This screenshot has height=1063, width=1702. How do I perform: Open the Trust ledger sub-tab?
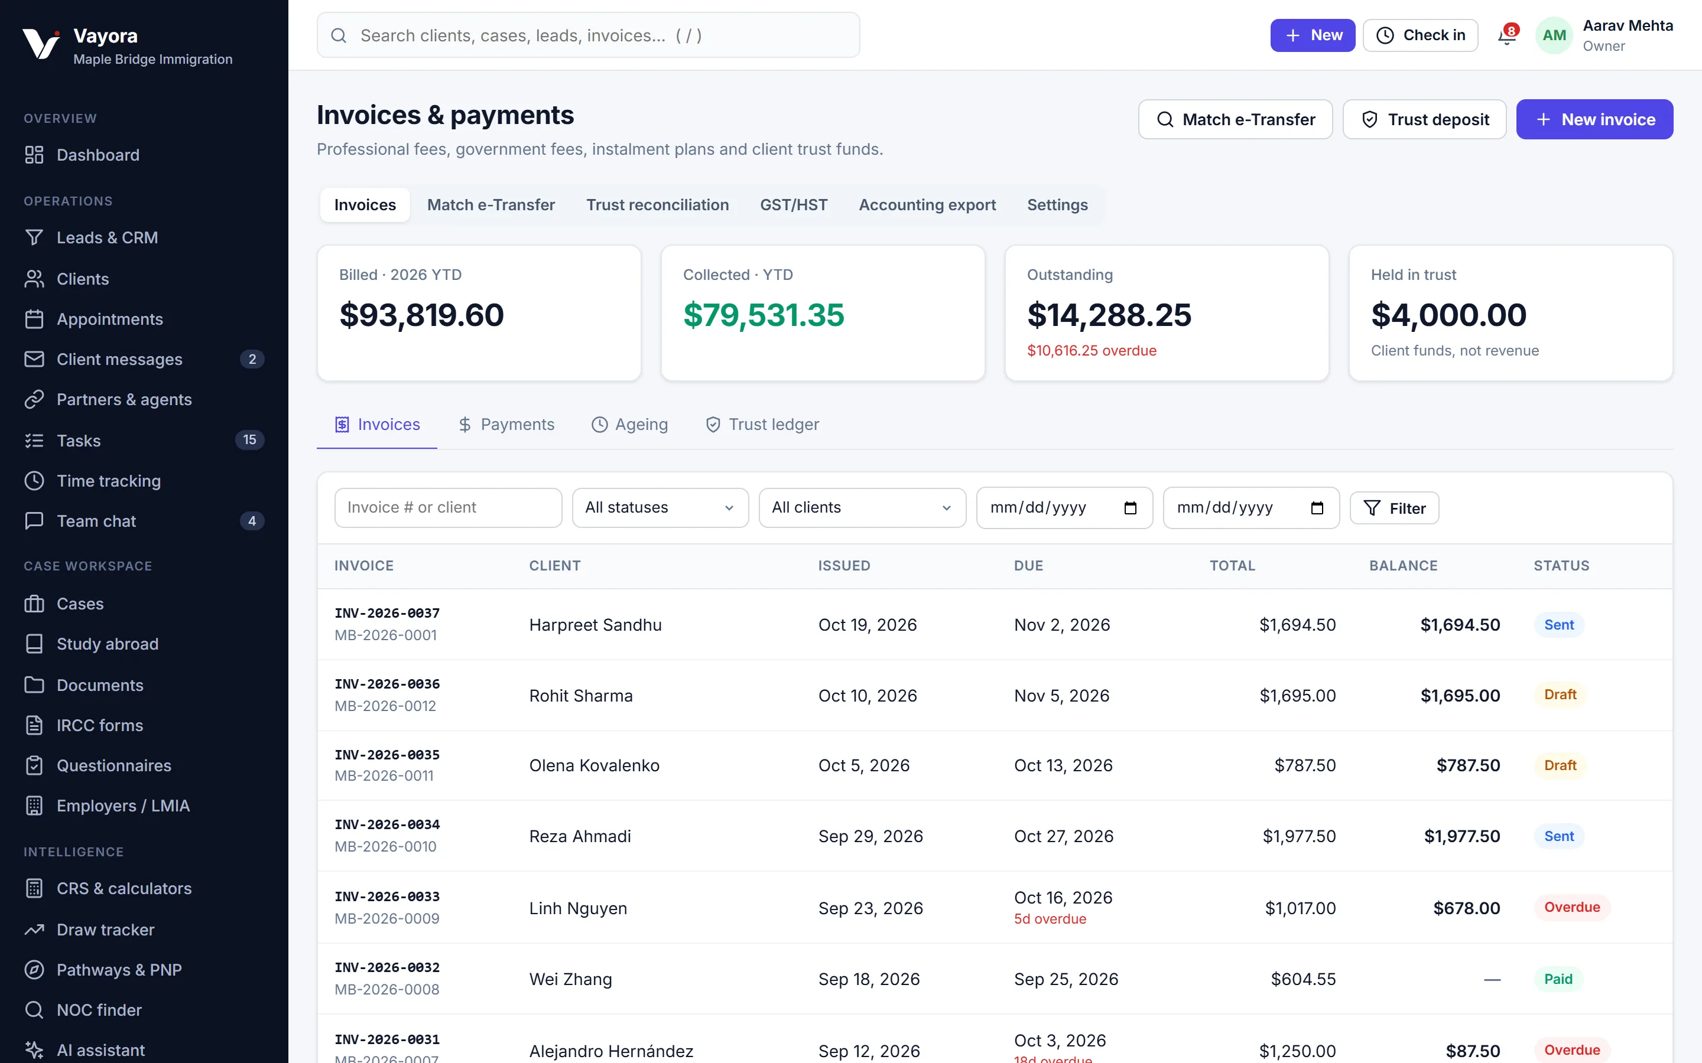point(762,425)
